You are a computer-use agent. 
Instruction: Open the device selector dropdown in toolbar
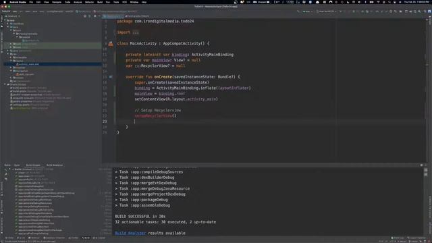326,11
